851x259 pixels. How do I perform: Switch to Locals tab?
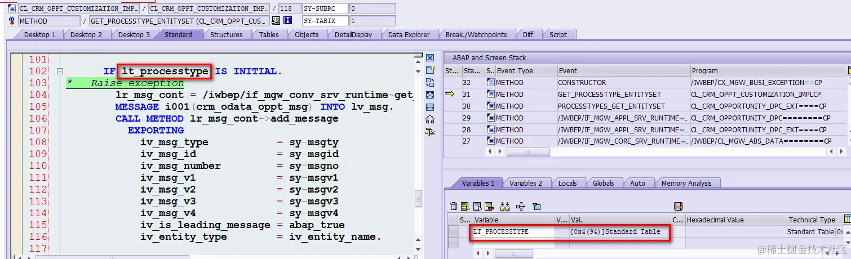(568, 183)
